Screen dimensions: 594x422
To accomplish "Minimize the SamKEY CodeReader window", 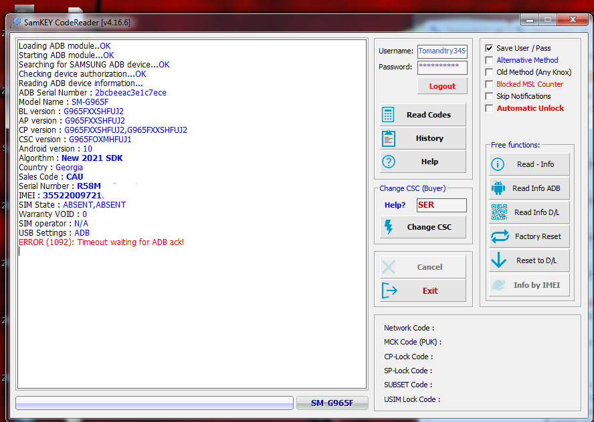I will pyautogui.click(x=530, y=19).
